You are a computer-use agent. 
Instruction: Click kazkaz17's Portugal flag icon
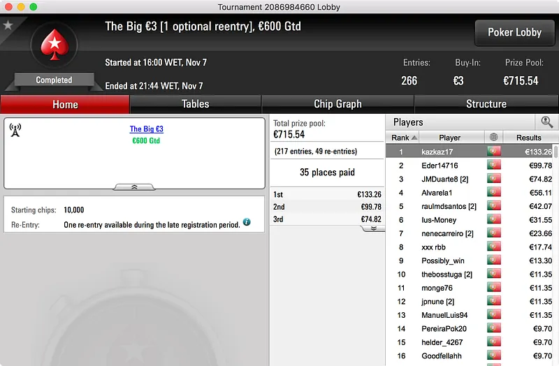click(494, 152)
